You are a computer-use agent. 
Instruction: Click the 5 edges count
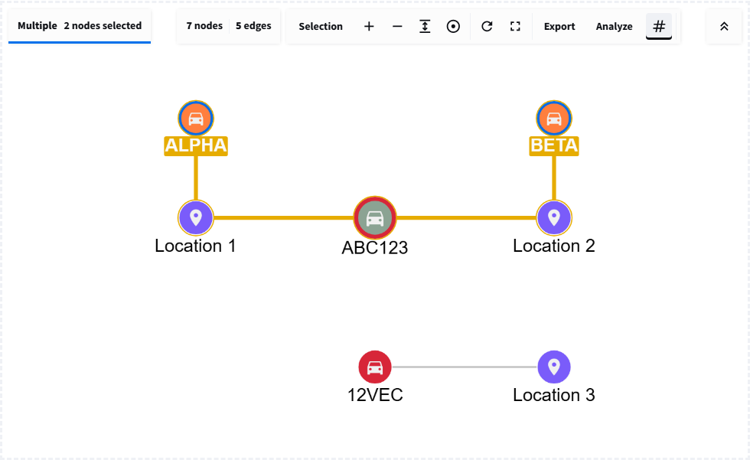tap(253, 26)
